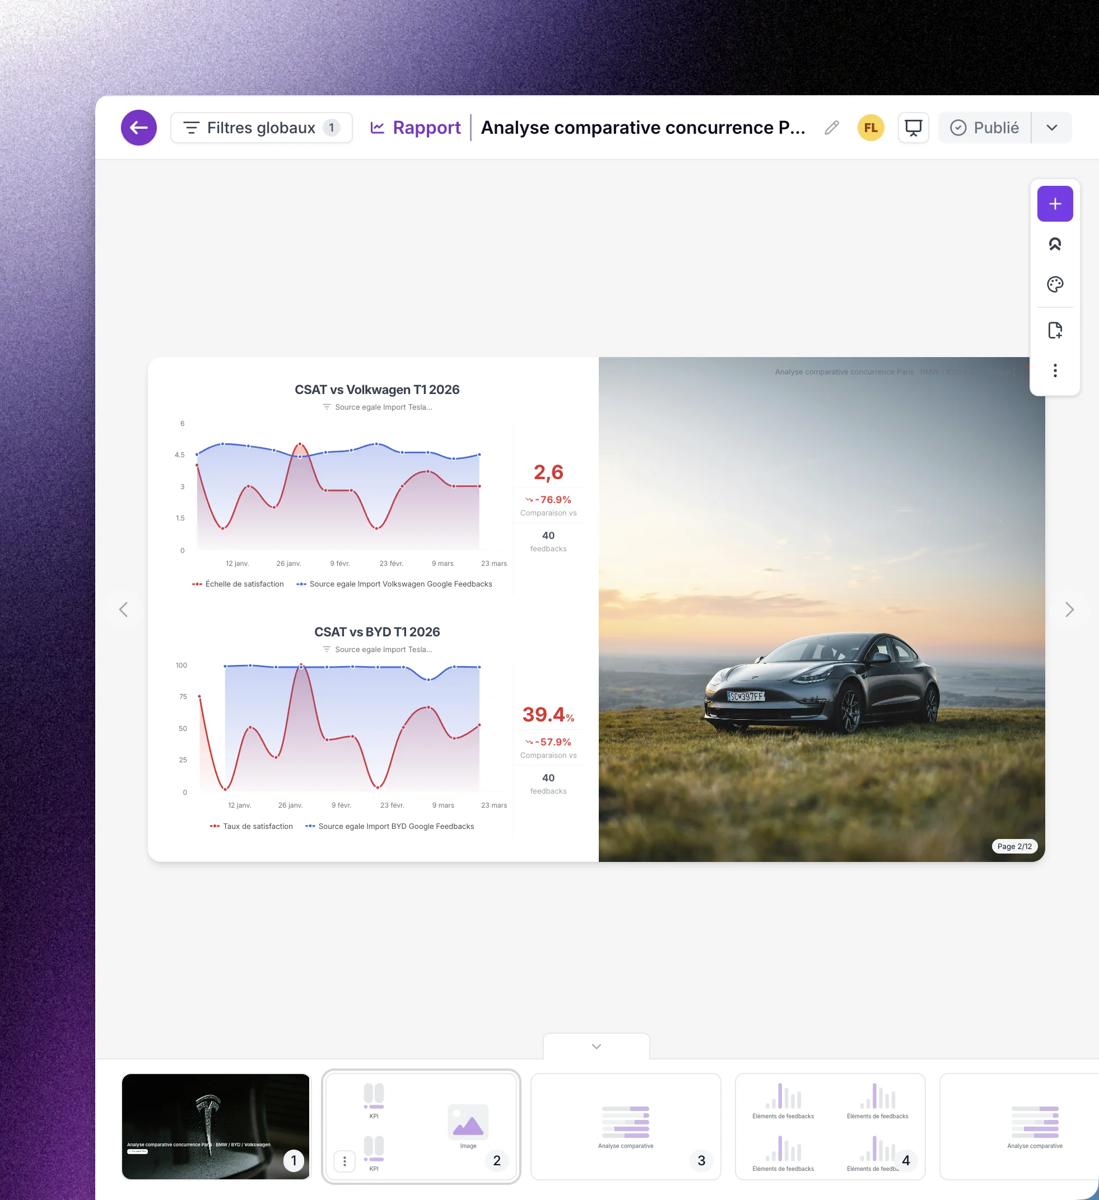Toggle Source egale Import BYD legend series
The height and width of the screenshot is (1200, 1099).
point(390,826)
